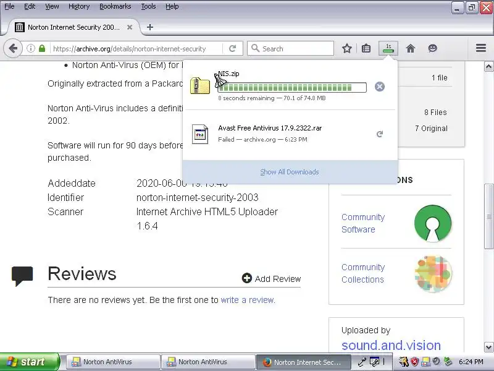This screenshot has height=371, width=494.
Task: Open the Tools menu
Action: [148, 6]
